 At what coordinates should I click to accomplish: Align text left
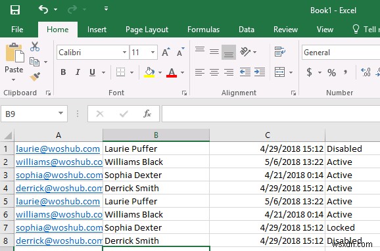(x=200, y=72)
